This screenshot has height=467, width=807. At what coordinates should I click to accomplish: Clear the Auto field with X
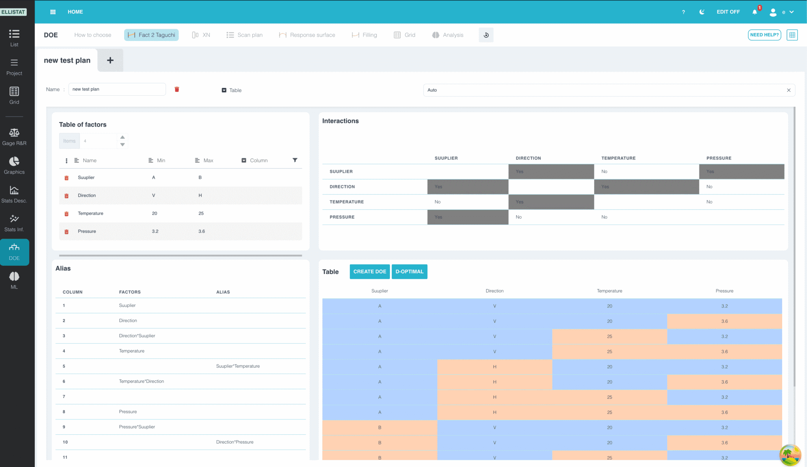[788, 90]
